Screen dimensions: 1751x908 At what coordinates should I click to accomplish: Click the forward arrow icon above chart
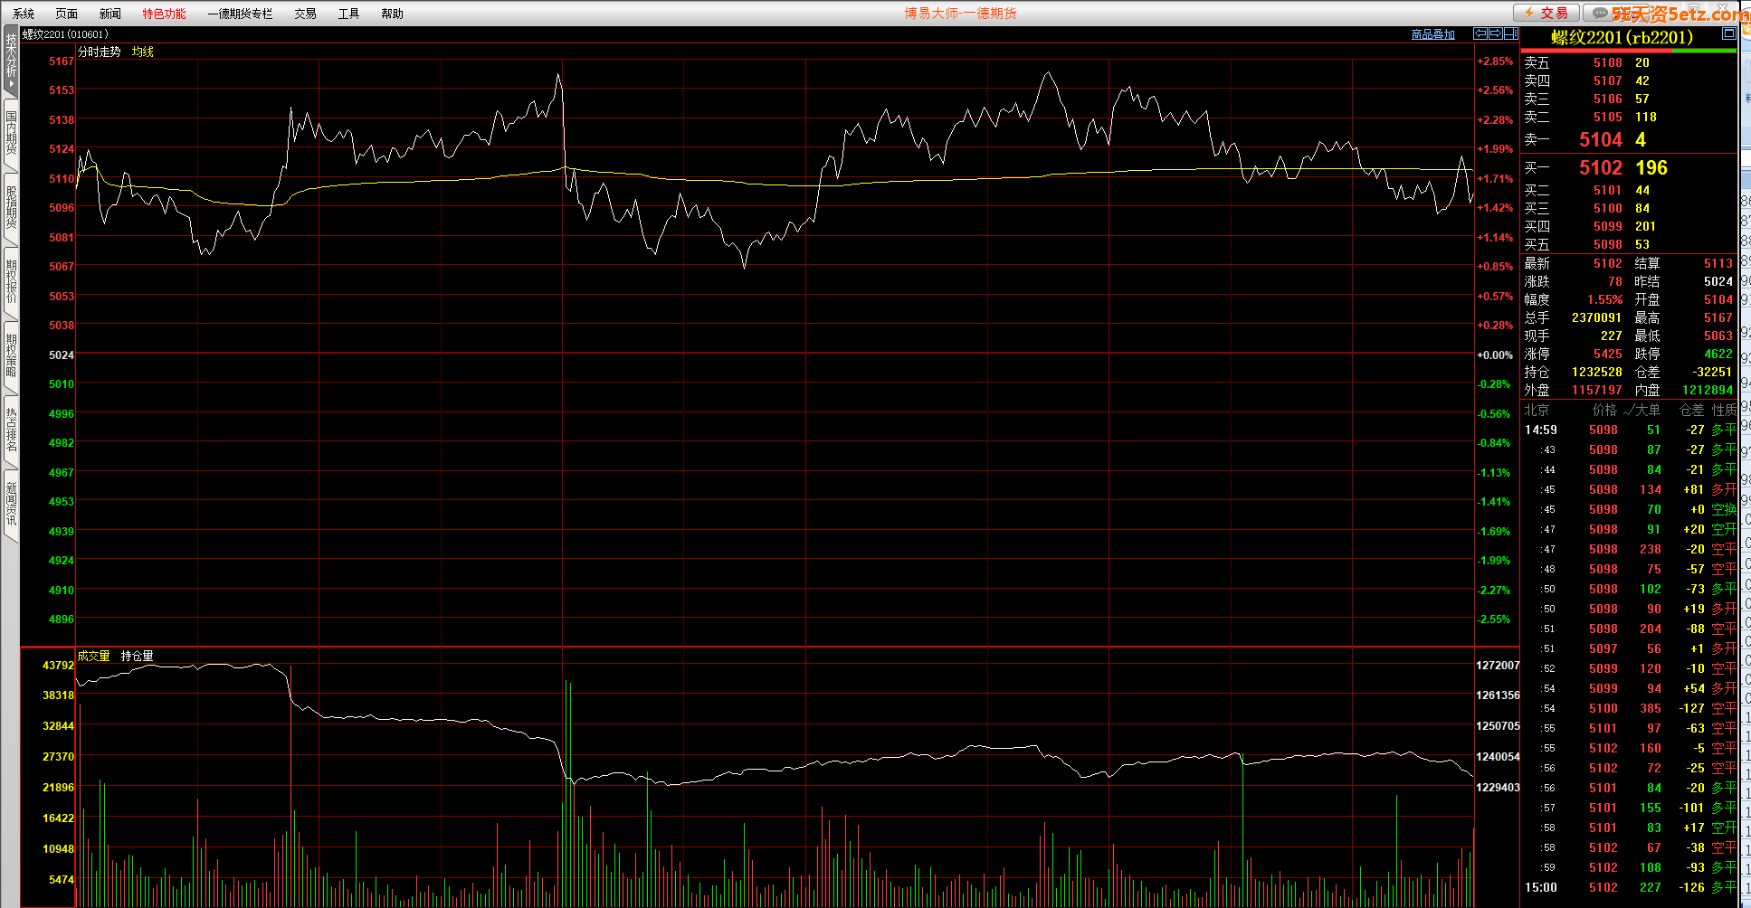(1496, 33)
